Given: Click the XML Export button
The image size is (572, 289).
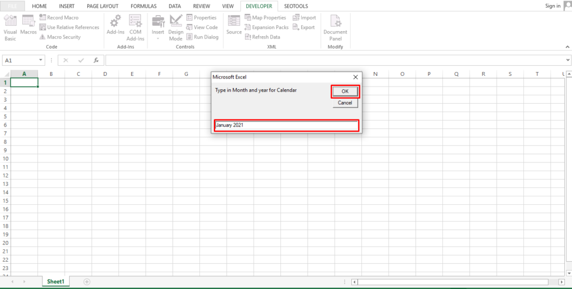Looking at the screenshot, I should pos(304,27).
